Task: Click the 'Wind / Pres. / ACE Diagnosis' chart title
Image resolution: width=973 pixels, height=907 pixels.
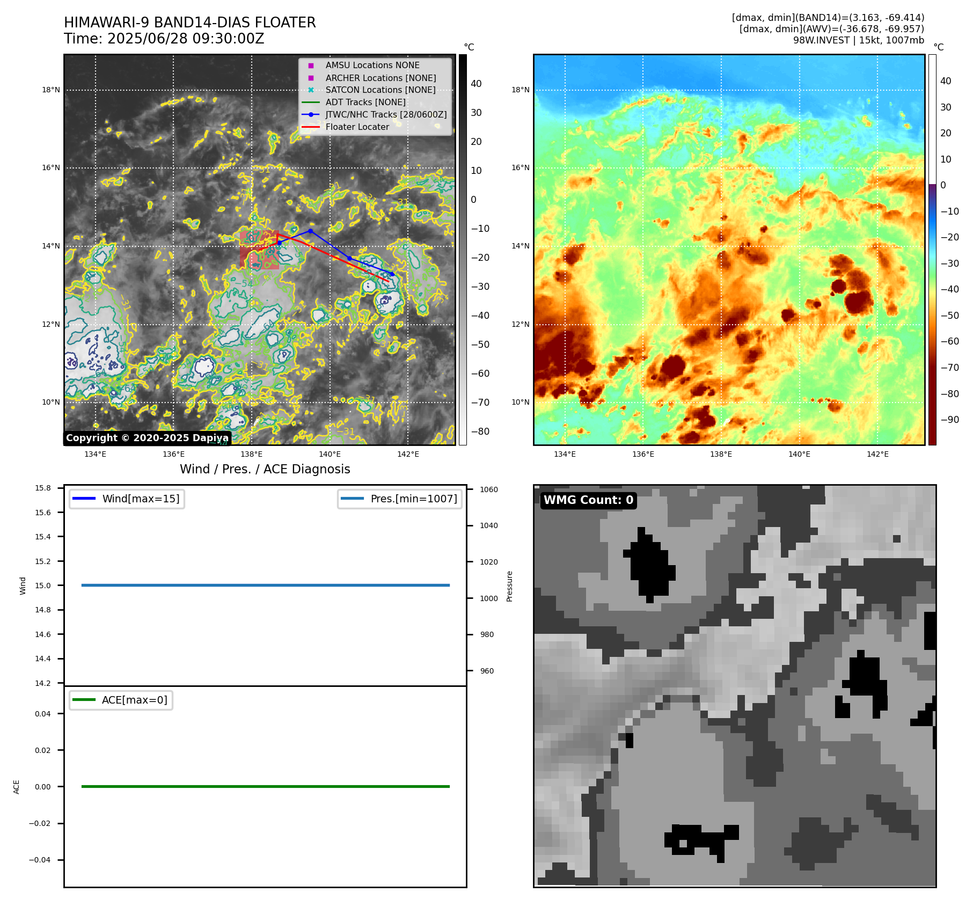Action: pos(265,469)
